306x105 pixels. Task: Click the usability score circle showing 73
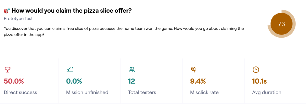point(281,24)
